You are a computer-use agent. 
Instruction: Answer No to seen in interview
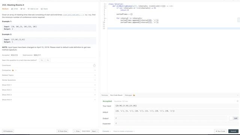[48, 60]
